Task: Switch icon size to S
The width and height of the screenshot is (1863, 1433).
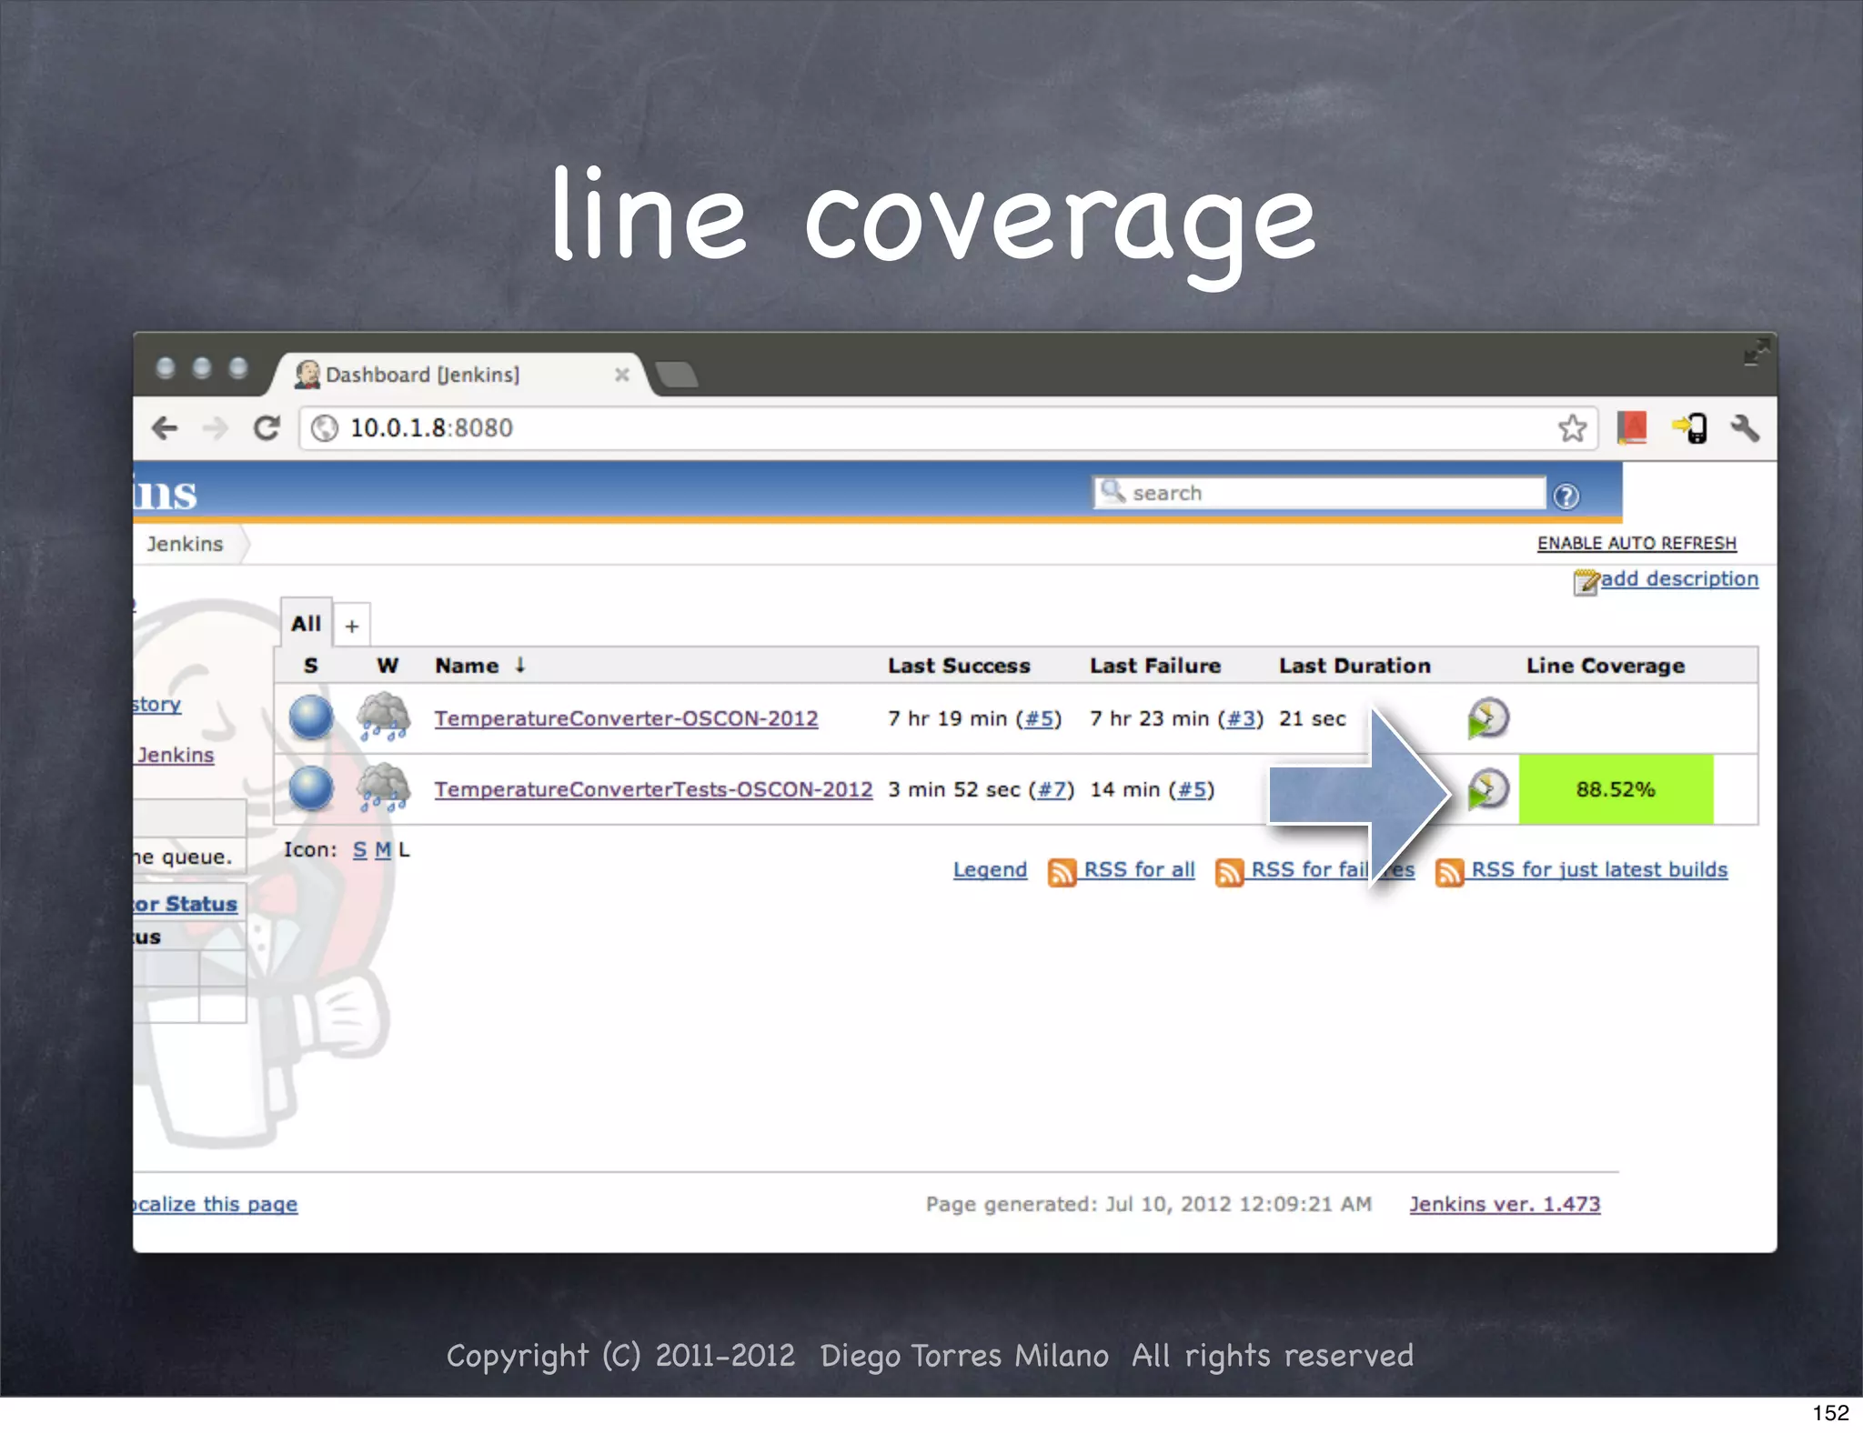Action: click(359, 850)
